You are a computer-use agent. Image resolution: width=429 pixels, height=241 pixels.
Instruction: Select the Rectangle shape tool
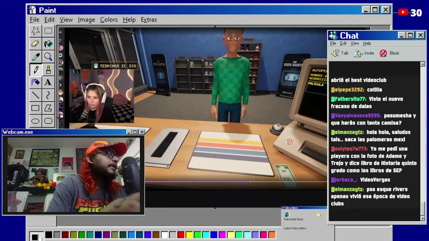(x=35, y=108)
